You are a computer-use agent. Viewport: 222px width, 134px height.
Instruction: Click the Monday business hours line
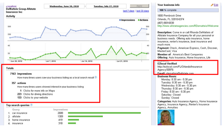pos(177,79)
